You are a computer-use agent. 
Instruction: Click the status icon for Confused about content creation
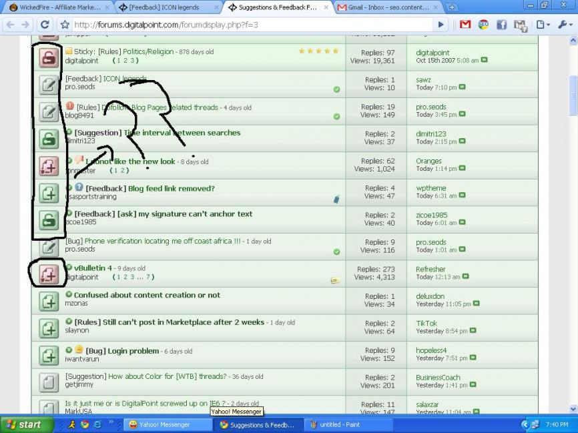49,301
